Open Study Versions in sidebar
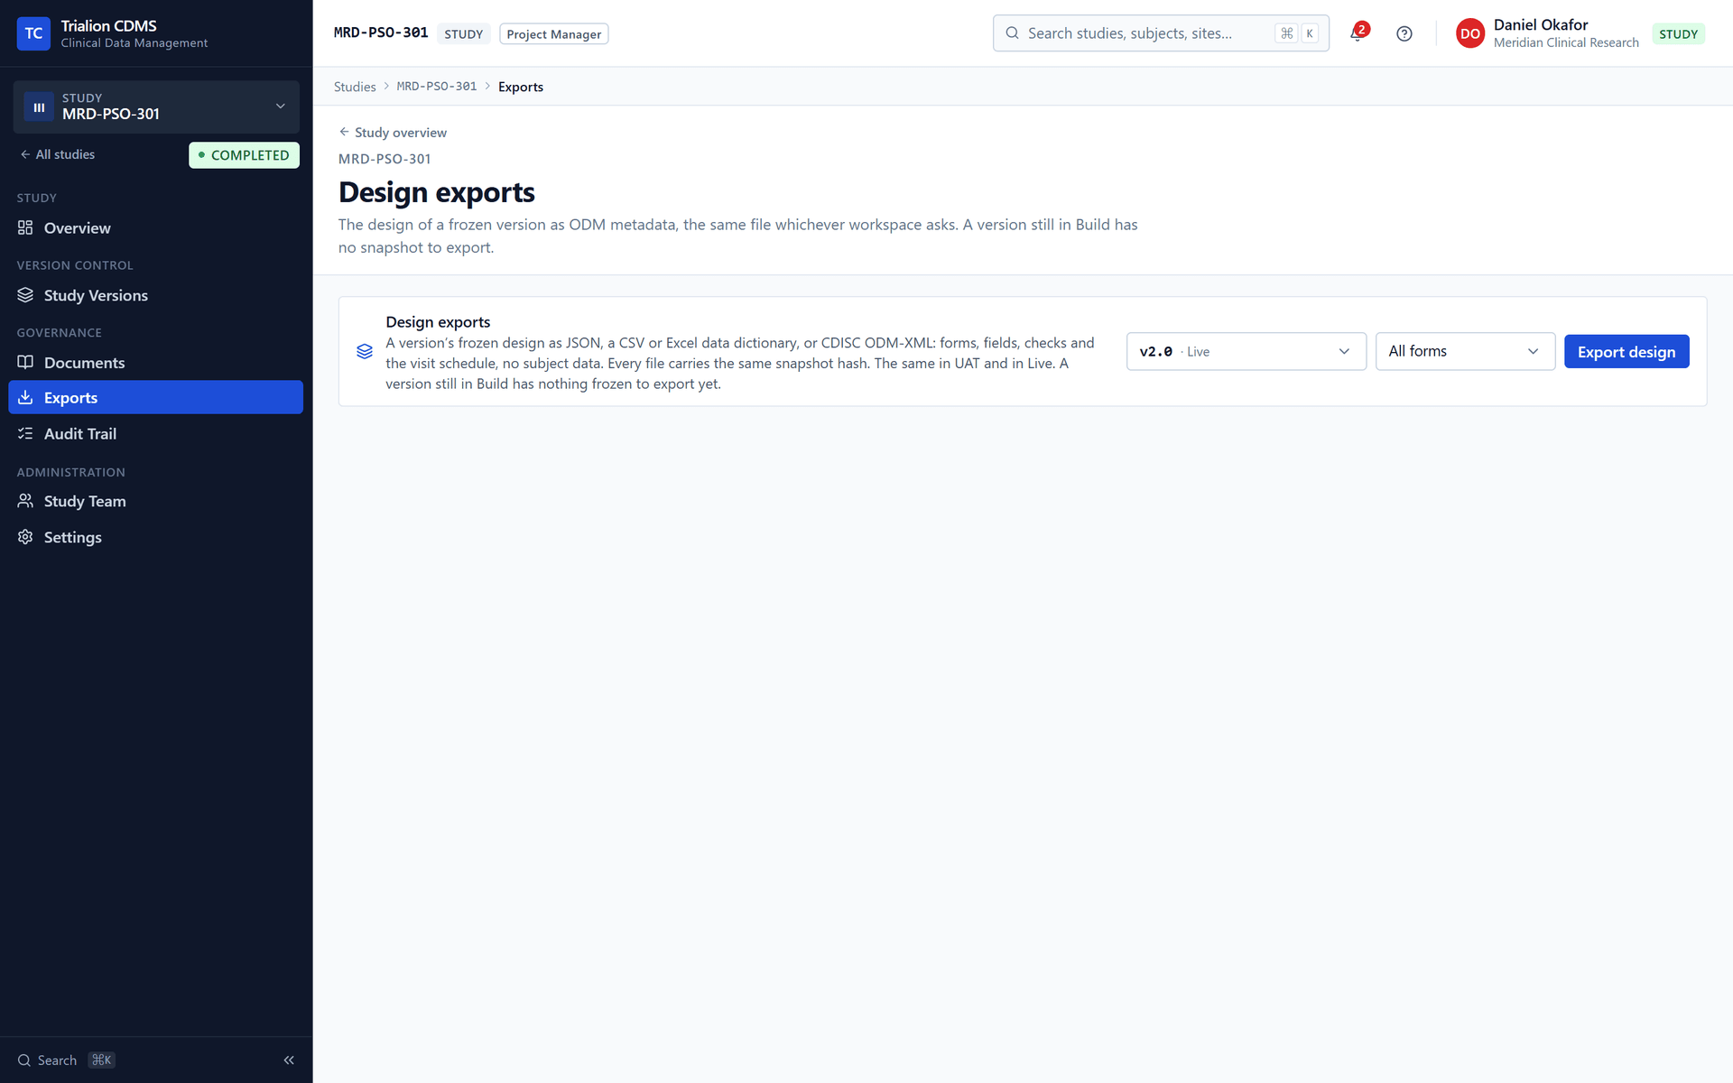Screen dimensions: 1733x1083 155,295
